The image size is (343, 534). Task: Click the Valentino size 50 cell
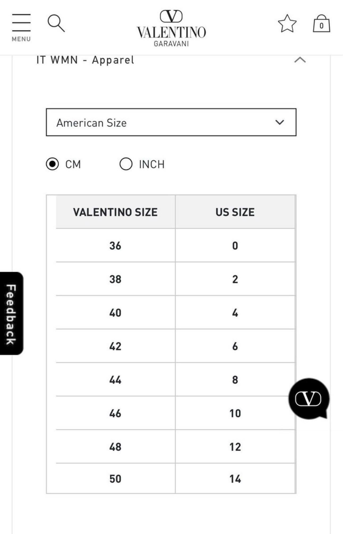click(x=115, y=478)
